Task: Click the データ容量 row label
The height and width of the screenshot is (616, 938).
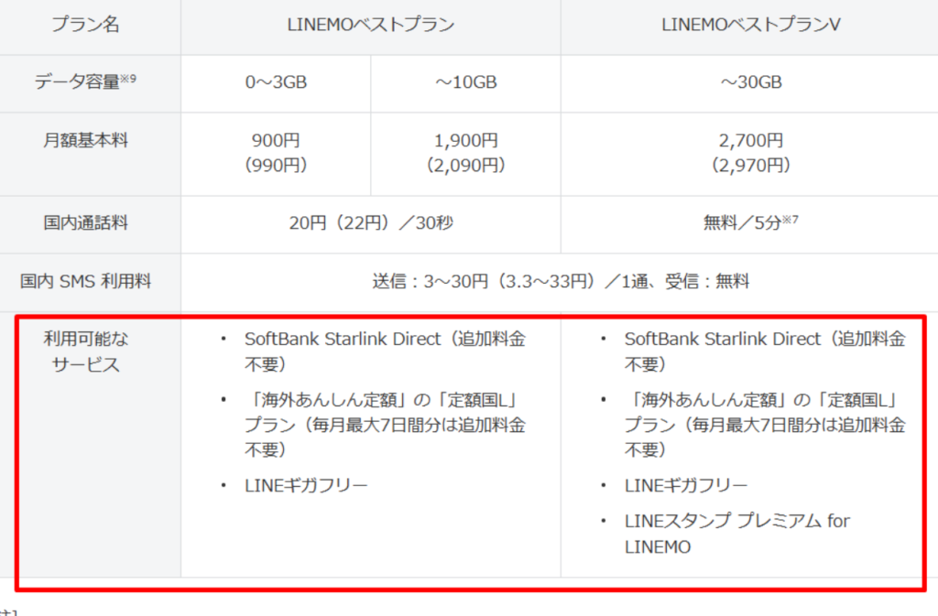Action: (x=85, y=81)
